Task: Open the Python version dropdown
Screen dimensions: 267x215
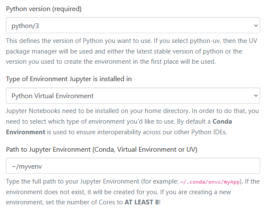Action: pyautogui.click(x=133, y=25)
